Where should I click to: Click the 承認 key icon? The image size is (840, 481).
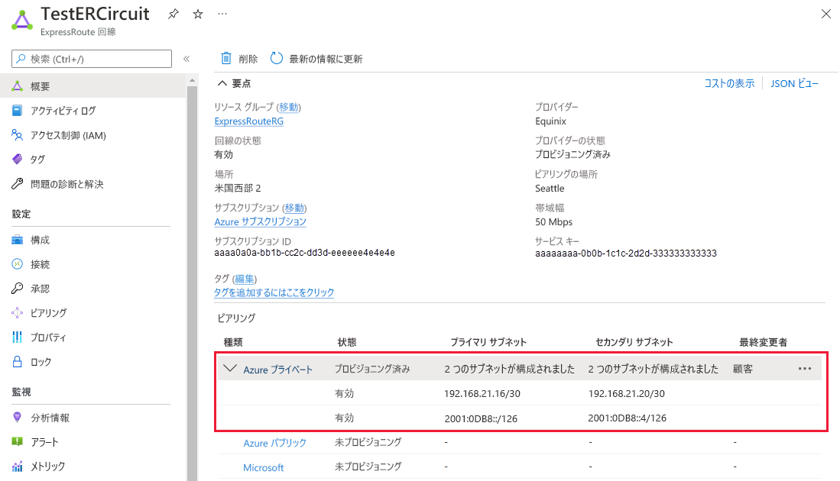coord(17,289)
